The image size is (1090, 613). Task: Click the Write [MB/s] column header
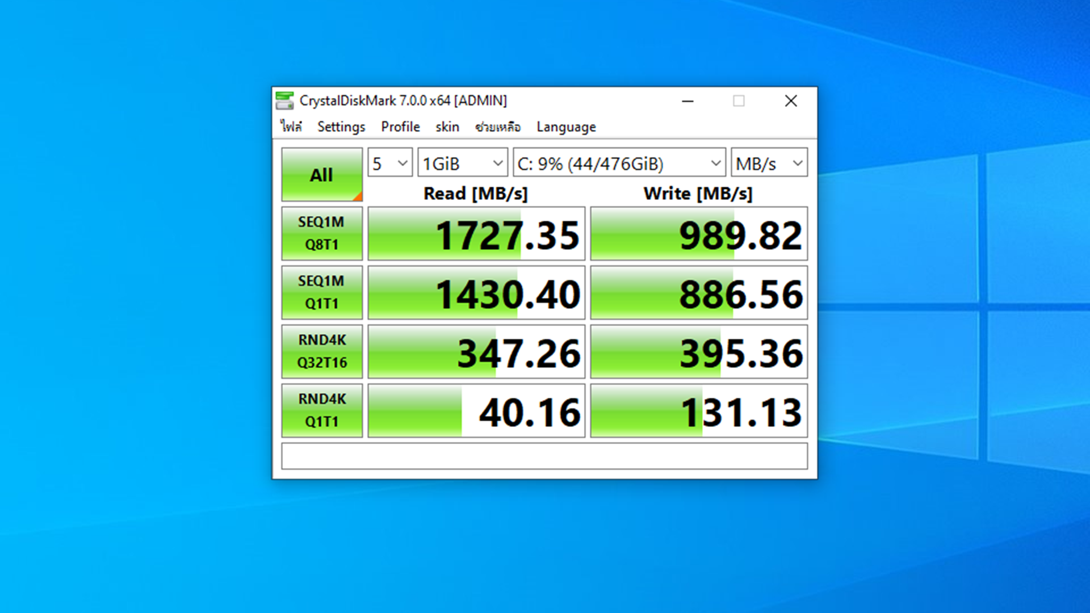pos(698,194)
